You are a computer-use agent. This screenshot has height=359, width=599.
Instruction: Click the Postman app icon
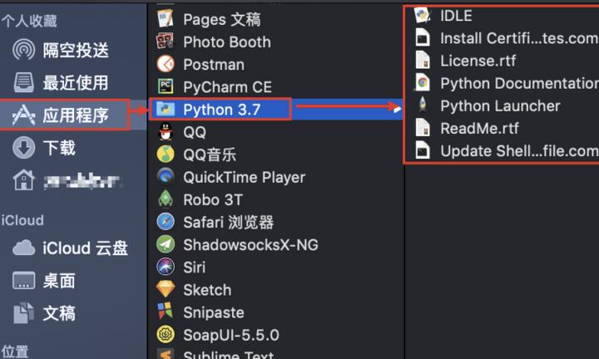pyautogui.click(x=166, y=64)
